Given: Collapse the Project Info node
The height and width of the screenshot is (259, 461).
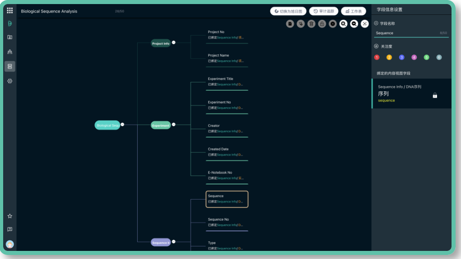Looking at the screenshot, I should point(173,43).
